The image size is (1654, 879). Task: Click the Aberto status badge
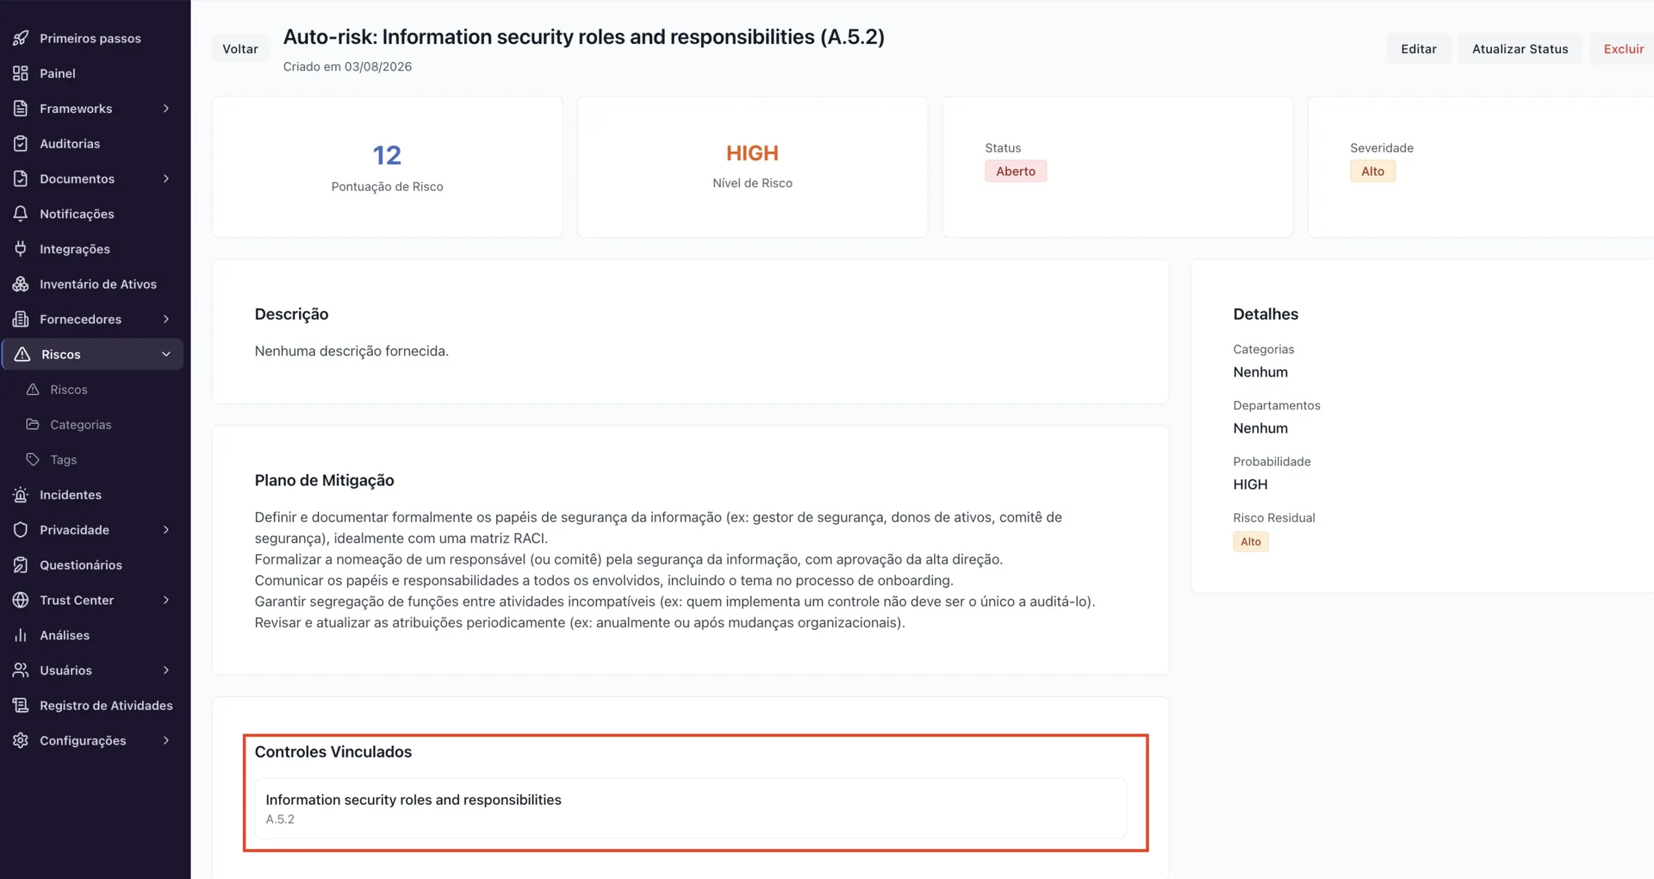(x=1015, y=171)
